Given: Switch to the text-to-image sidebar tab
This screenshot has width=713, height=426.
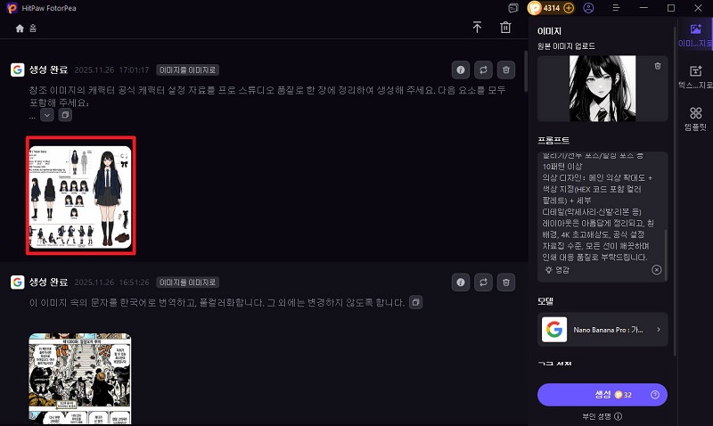Looking at the screenshot, I should [x=695, y=78].
